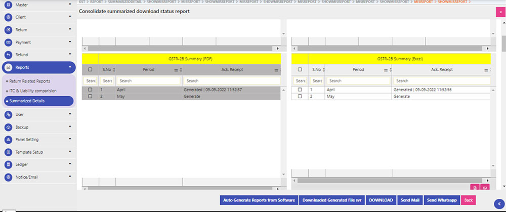Click the DOWNLOAD button
Screen dimensions: 506x212
(379, 200)
